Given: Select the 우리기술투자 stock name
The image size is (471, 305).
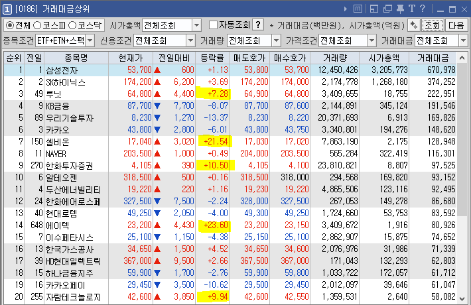Looking at the screenshot, I should coord(70,118).
